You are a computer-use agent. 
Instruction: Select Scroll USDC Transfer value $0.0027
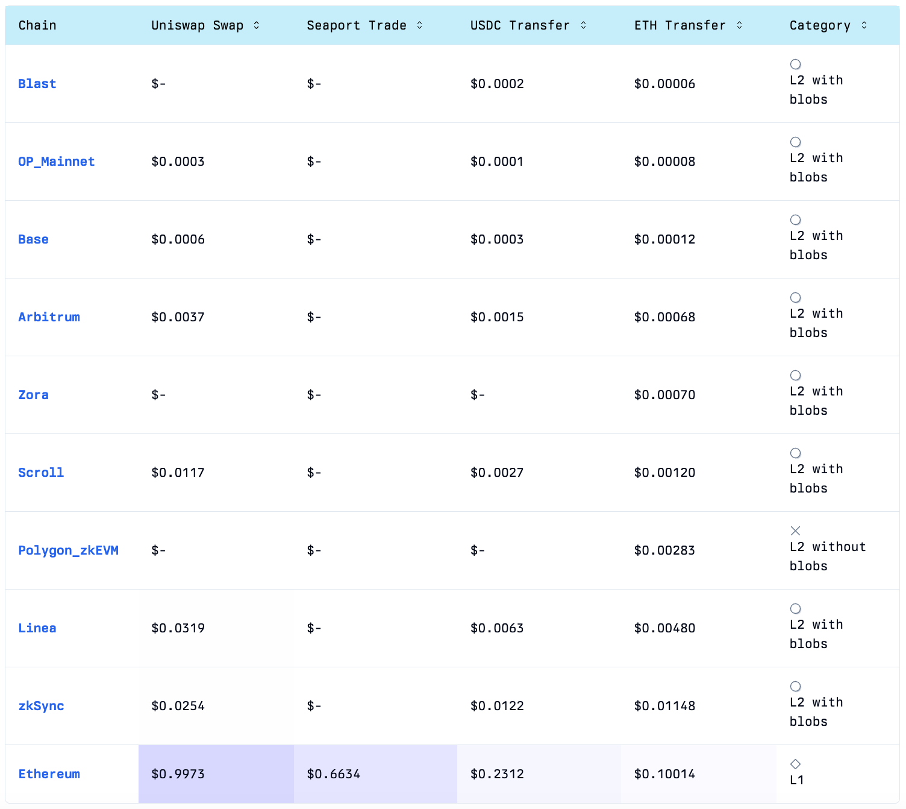point(497,473)
